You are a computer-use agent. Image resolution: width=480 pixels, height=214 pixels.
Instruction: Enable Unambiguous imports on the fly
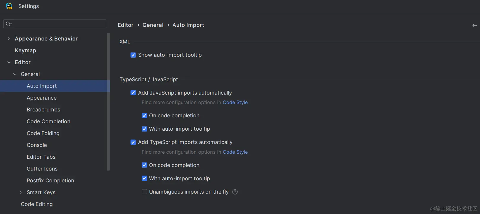coord(144,192)
